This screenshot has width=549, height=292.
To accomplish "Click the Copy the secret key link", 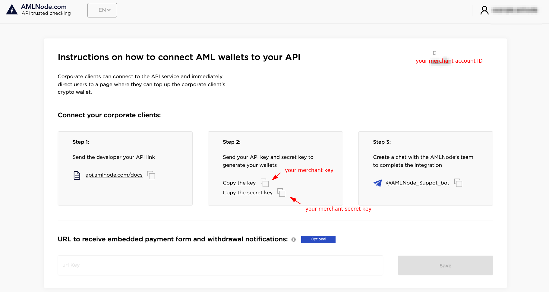I will click(248, 193).
